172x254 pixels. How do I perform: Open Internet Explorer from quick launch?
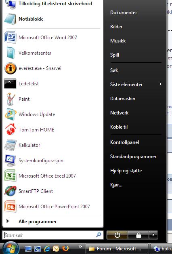pyautogui.click(x=47, y=248)
